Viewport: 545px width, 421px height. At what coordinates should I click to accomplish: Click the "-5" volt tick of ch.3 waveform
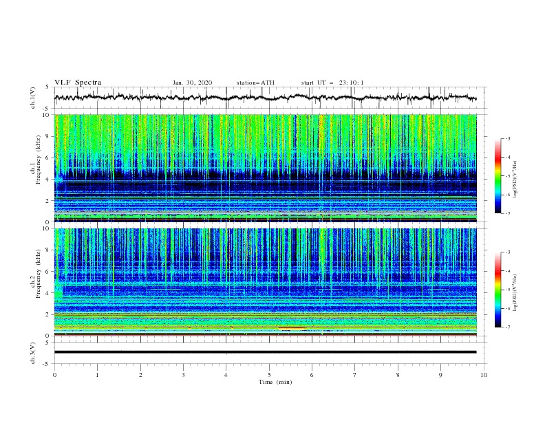47,364
